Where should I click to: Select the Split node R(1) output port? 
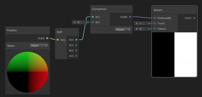click(76, 40)
